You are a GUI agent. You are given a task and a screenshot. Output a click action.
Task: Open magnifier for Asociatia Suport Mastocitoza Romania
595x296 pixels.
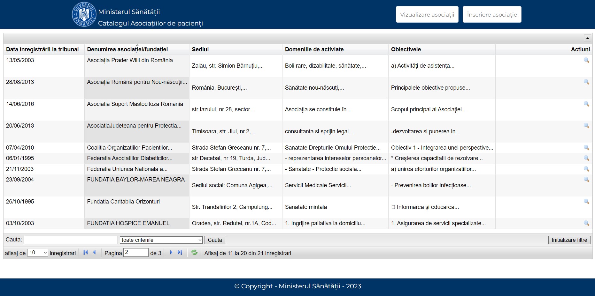(586, 104)
